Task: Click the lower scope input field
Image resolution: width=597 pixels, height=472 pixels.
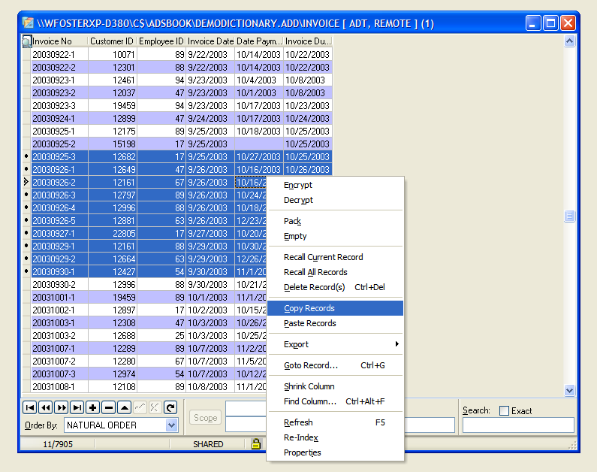Action: click(x=246, y=425)
